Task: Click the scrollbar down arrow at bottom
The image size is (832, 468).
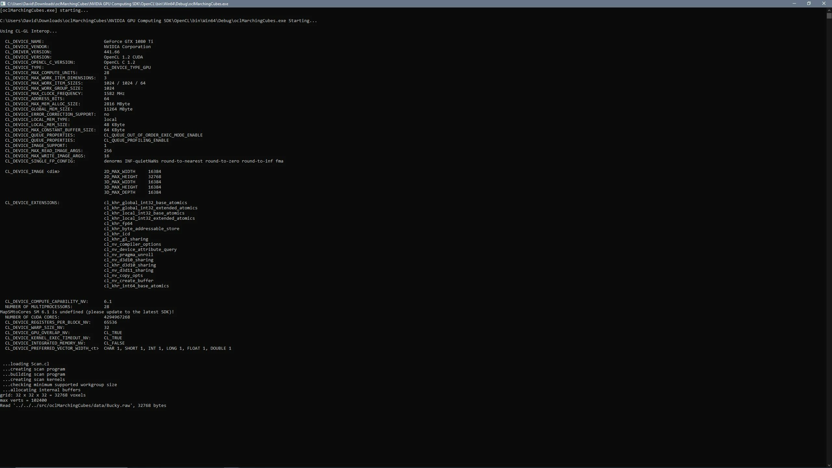Action: pyautogui.click(x=829, y=465)
